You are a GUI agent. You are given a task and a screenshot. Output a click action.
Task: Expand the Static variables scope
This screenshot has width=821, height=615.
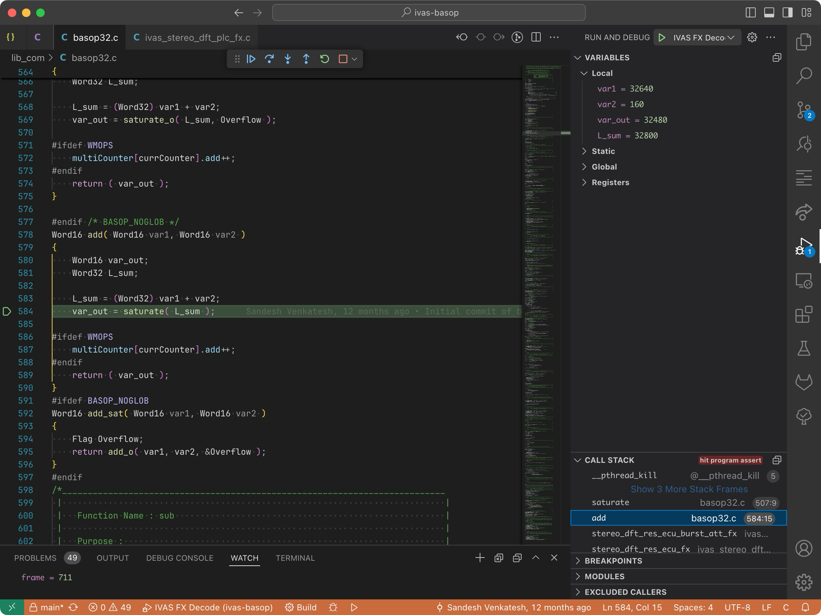tap(603, 151)
